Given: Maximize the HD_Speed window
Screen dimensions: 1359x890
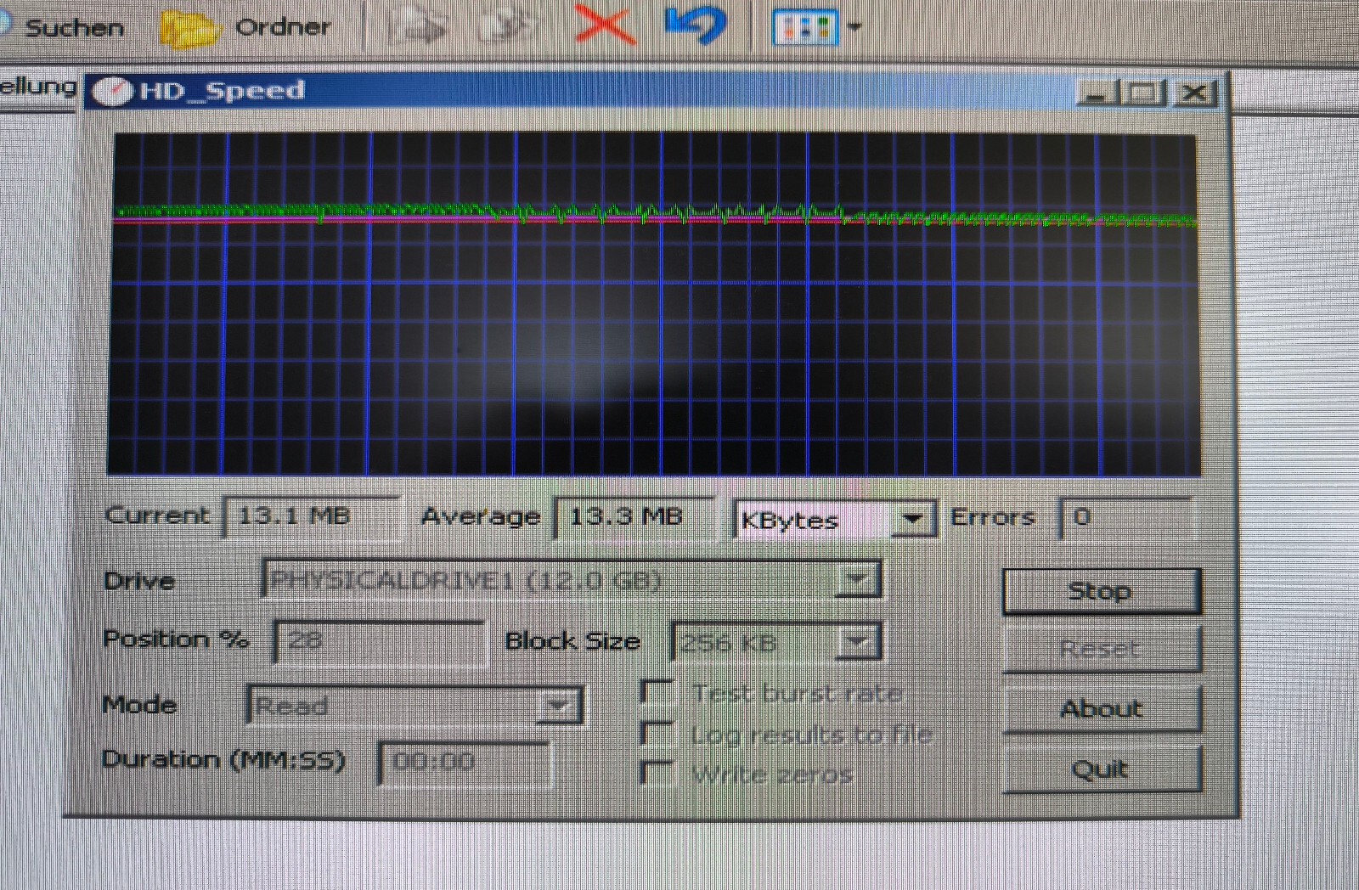Looking at the screenshot, I should click(1143, 93).
